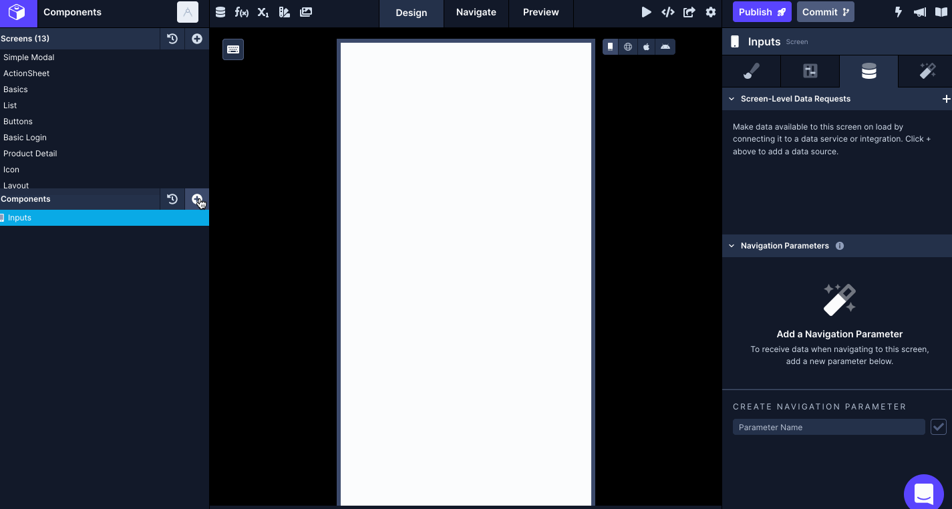Confirm parameter with checkmark button

point(939,427)
